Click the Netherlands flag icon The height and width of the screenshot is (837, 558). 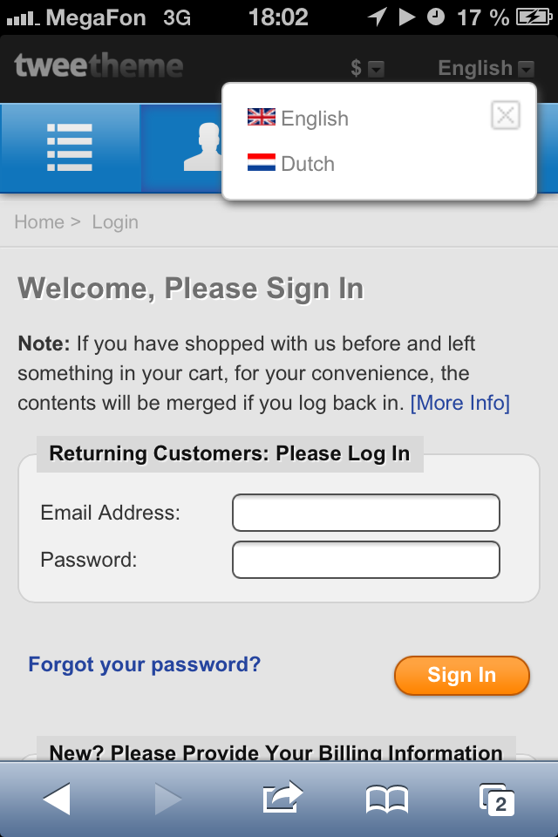click(261, 162)
